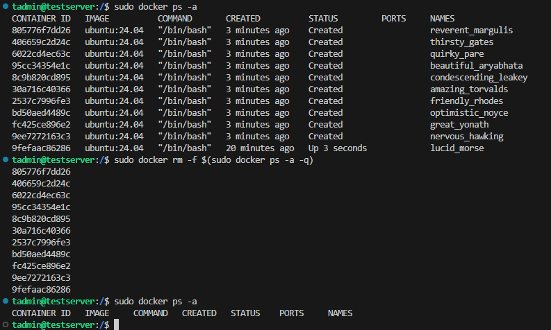Viewport: 551px width, 330px height.
Task: Click ID 2537c7996fe3 in the docker rm output
Action: coord(41,243)
